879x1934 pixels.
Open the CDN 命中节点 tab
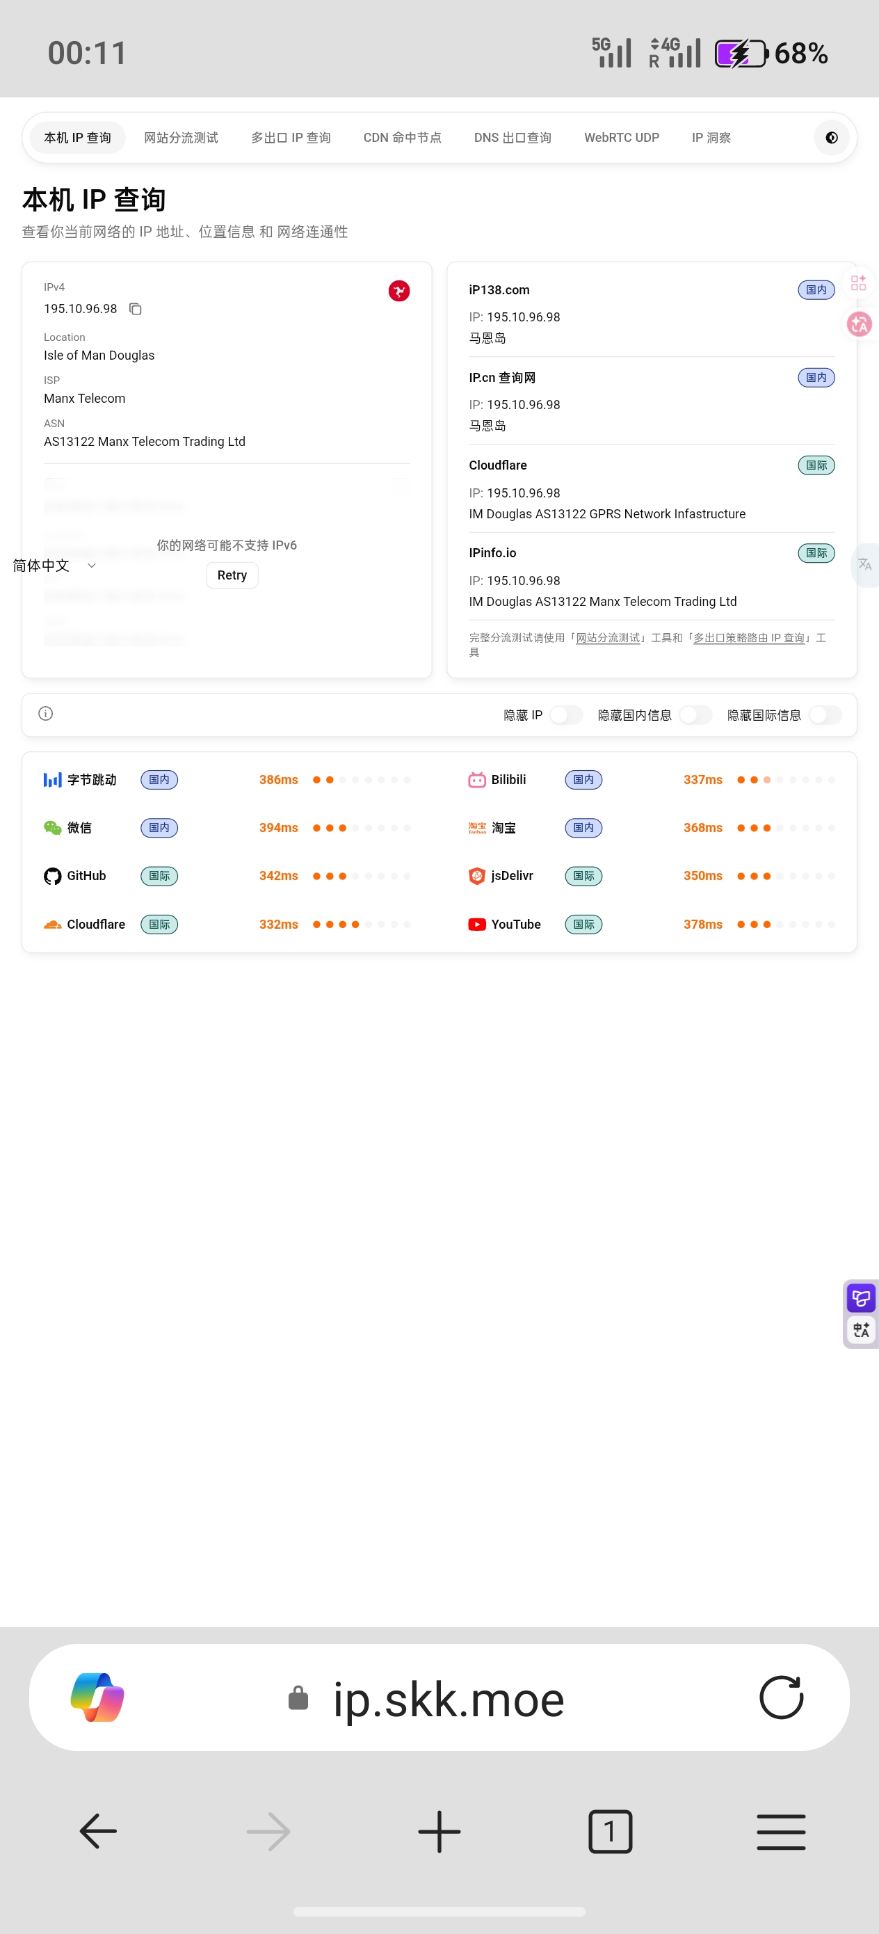tap(403, 137)
